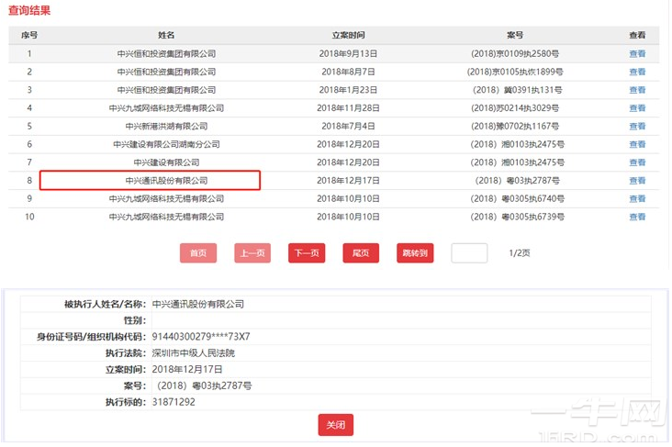Open 查看 link for case 豫0702执1167号
The image size is (672, 447).
pyautogui.click(x=637, y=126)
